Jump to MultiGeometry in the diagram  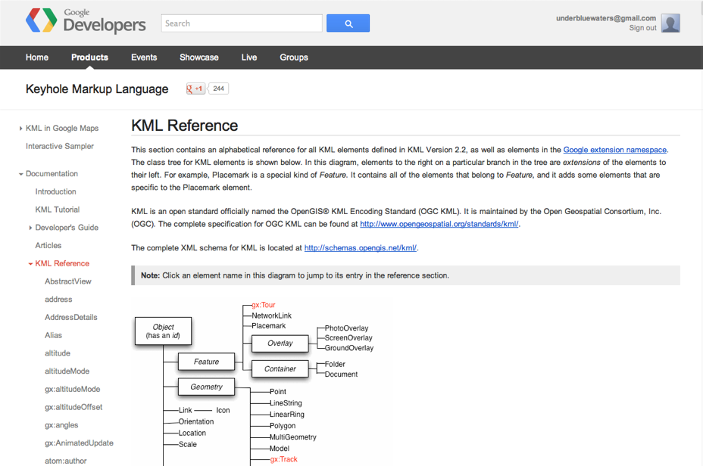(292, 437)
